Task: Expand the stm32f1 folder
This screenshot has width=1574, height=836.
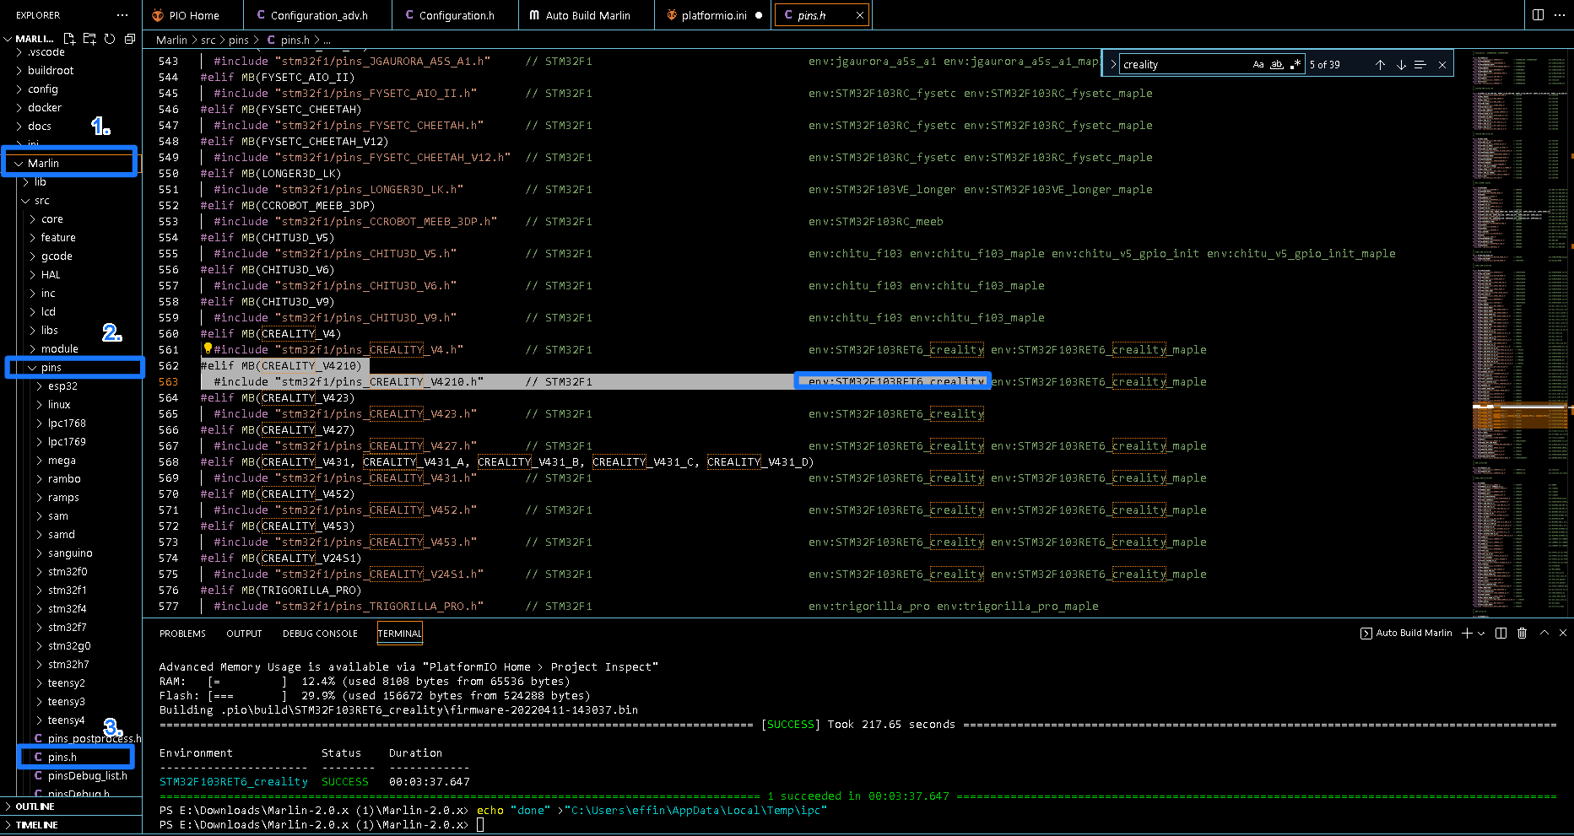Action: (68, 591)
